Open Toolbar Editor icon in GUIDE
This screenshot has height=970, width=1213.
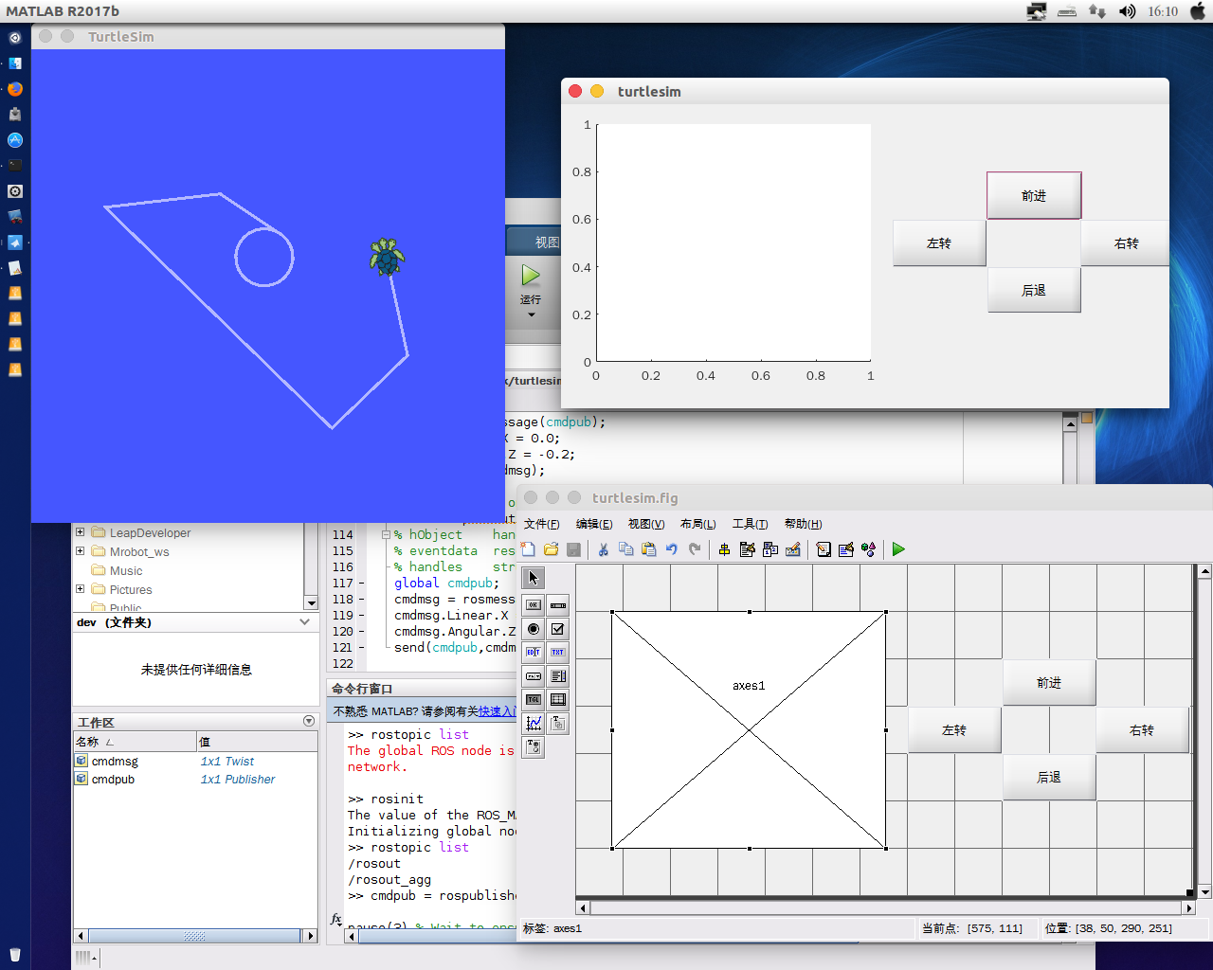pos(793,549)
